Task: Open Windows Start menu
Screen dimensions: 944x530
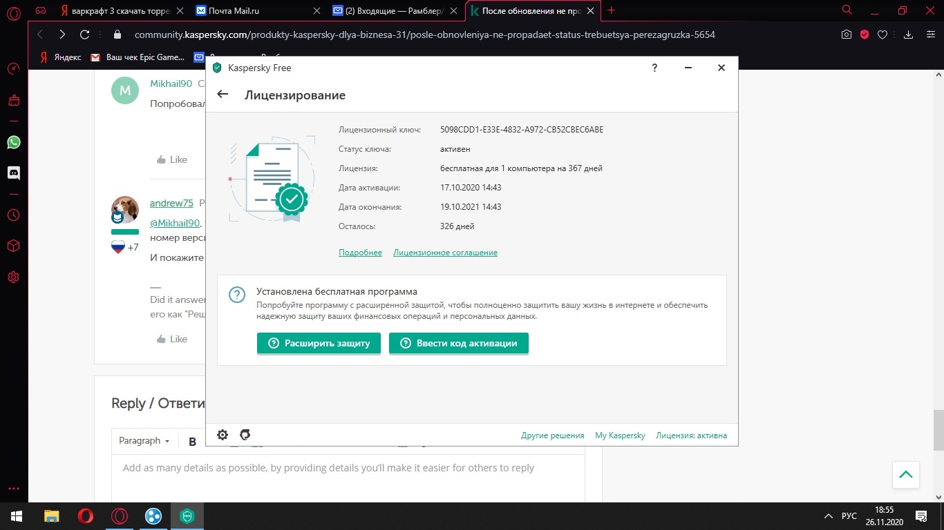Action: click(x=17, y=516)
